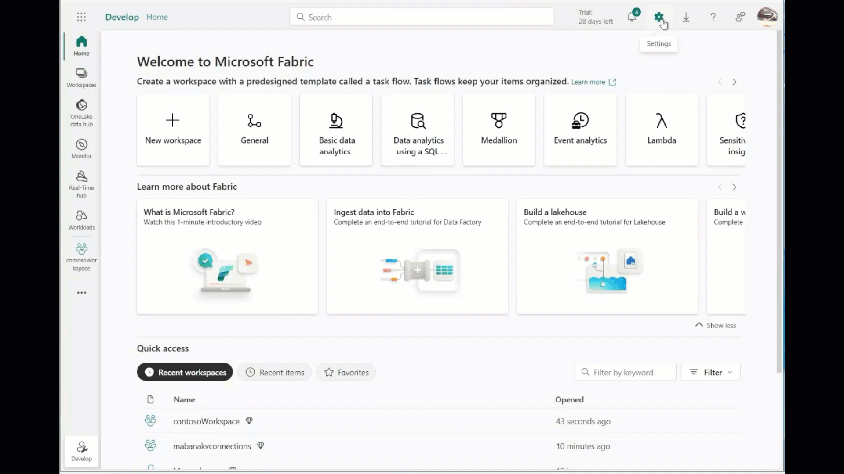Open Workspaces from the sidebar
The height and width of the screenshot is (474, 844).
click(x=81, y=78)
